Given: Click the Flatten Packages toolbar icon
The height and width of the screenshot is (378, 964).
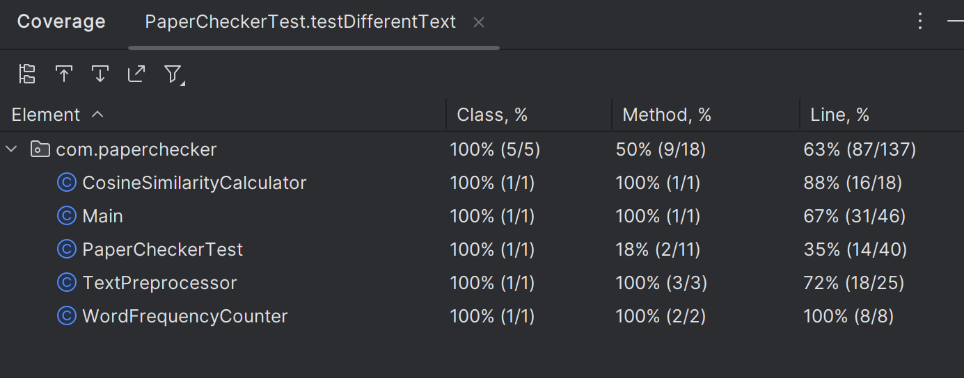Looking at the screenshot, I should point(27,74).
